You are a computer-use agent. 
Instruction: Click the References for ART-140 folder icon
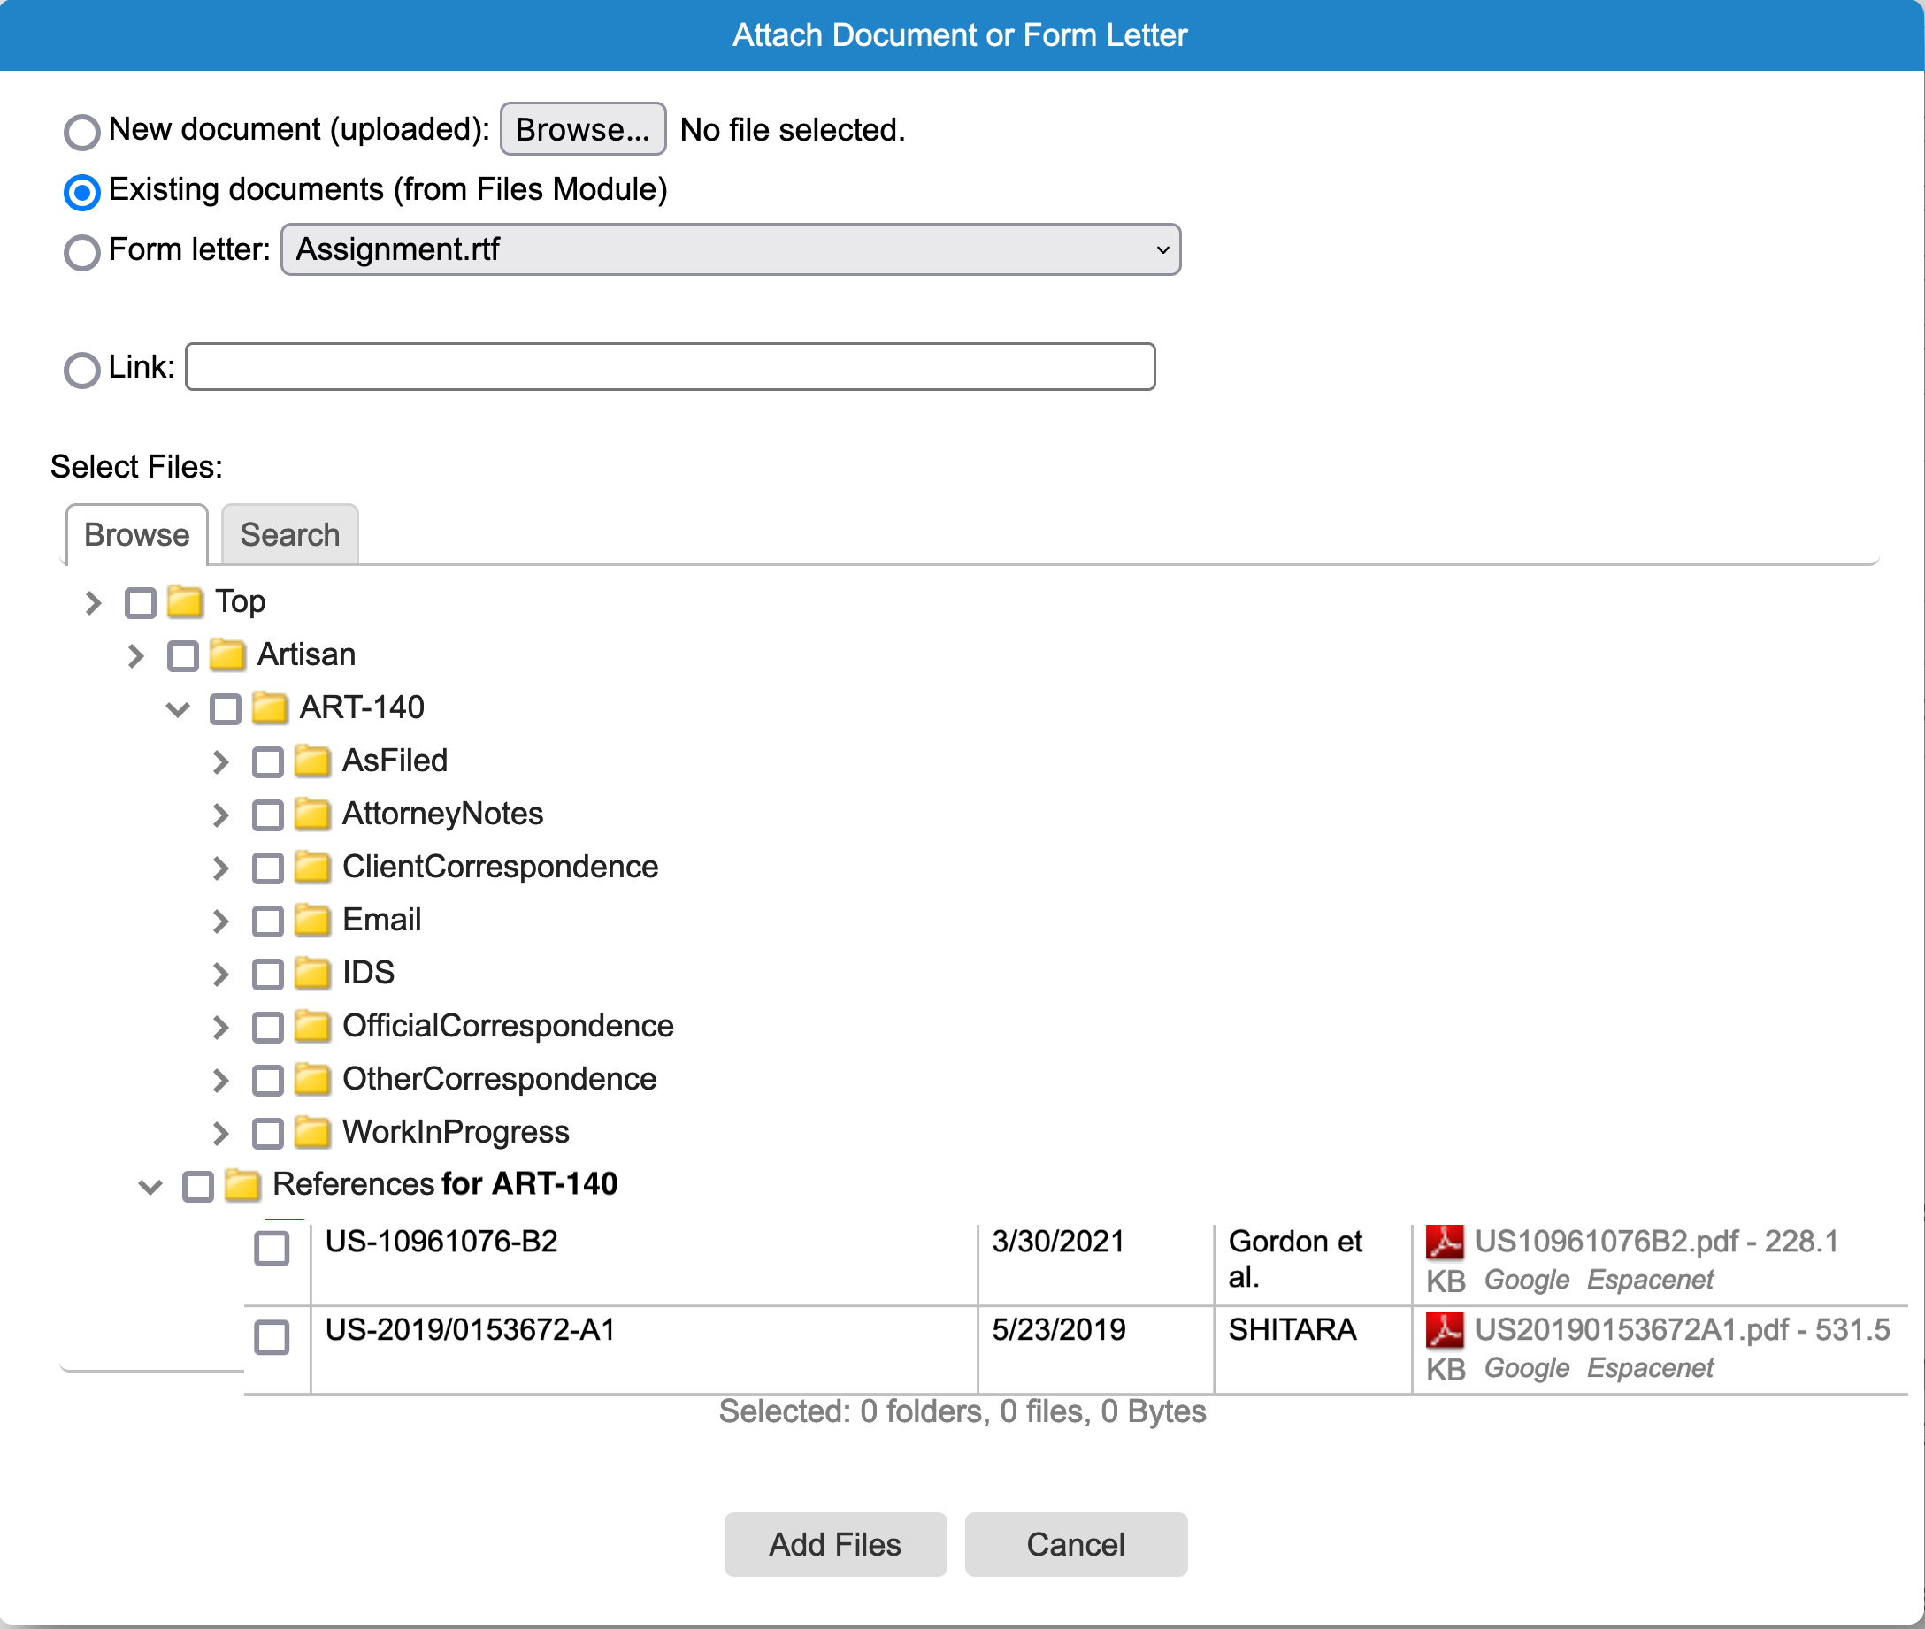point(242,1184)
